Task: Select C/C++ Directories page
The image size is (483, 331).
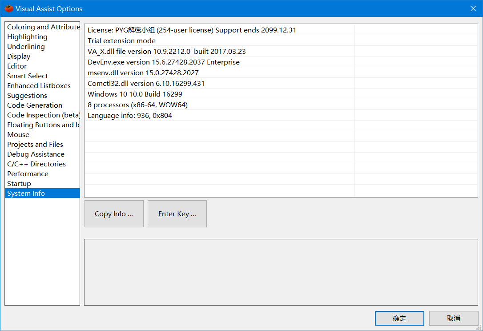Action: 43,164
